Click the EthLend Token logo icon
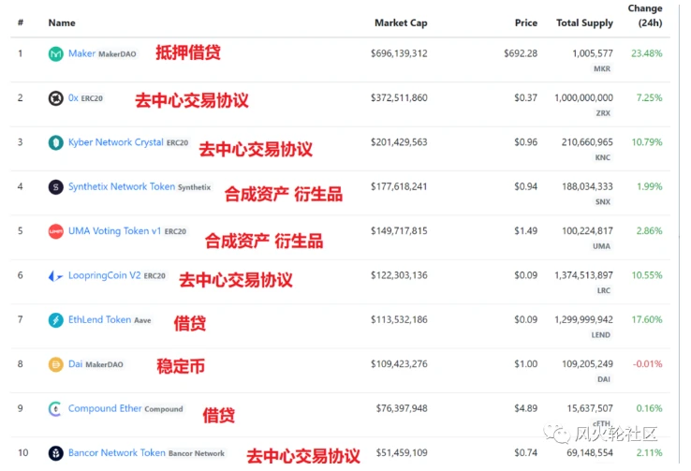 (55, 320)
